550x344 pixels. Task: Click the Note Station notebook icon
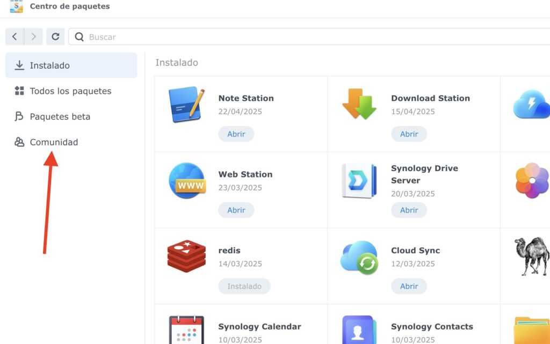tap(186, 104)
